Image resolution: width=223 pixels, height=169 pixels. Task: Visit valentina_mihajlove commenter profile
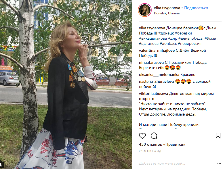(x=157, y=50)
